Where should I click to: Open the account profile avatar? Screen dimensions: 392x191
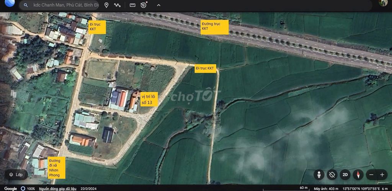click(383, 3)
